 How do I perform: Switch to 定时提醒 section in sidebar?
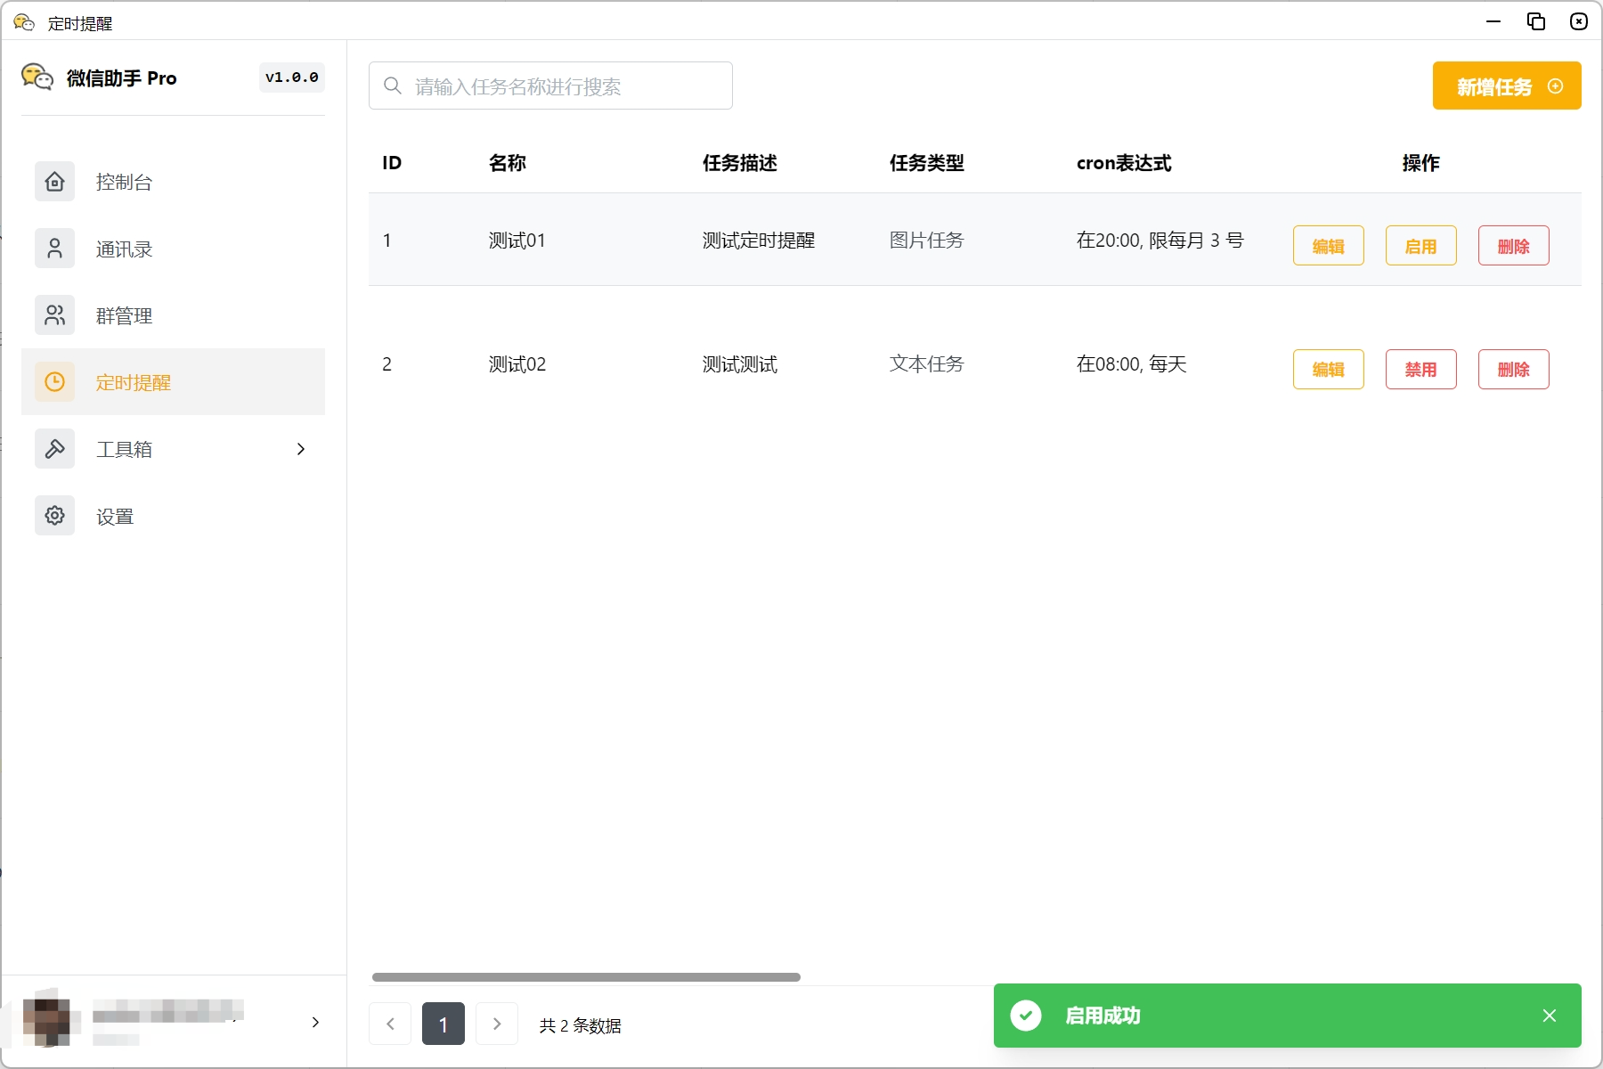tap(134, 381)
